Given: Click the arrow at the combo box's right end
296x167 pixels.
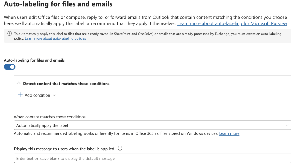Looking at the screenshot, I should point(287,125).
